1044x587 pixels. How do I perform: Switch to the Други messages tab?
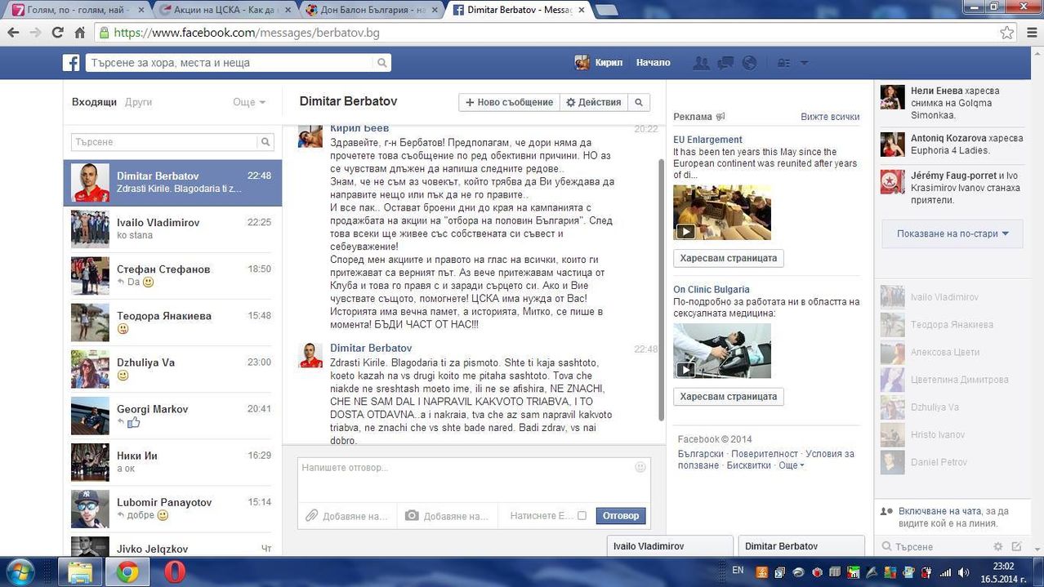pyautogui.click(x=138, y=102)
